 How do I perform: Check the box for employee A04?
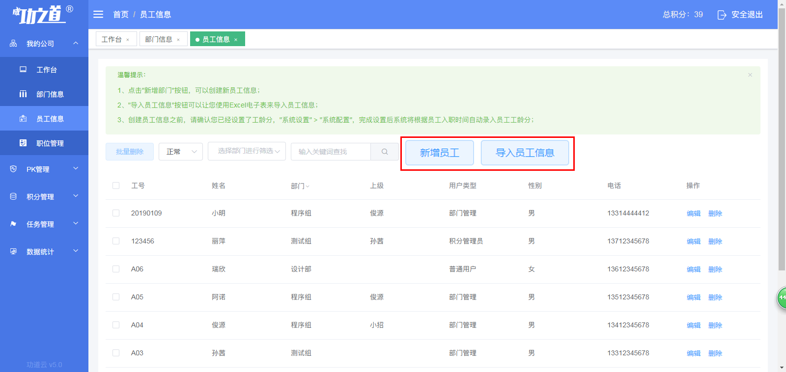point(116,325)
